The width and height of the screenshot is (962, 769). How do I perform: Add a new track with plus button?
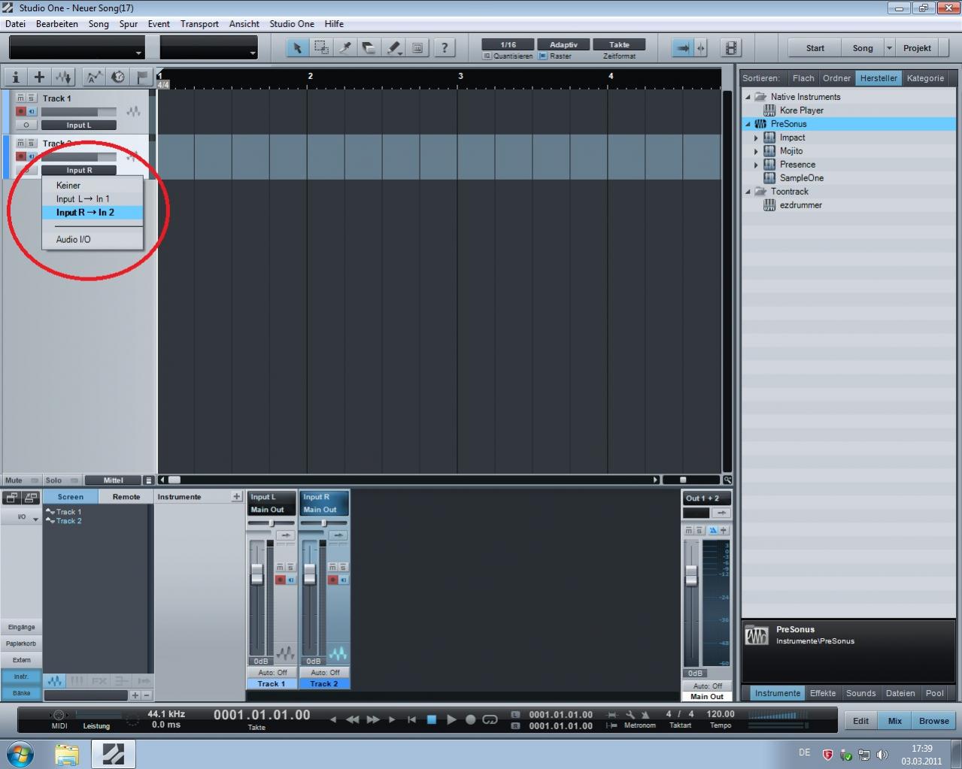(x=39, y=77)
